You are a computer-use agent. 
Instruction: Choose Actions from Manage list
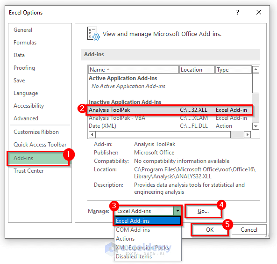(148, 239)
